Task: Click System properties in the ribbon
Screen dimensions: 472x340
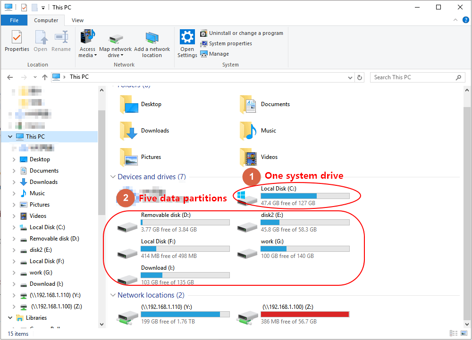Action: (x=230, y=43)
